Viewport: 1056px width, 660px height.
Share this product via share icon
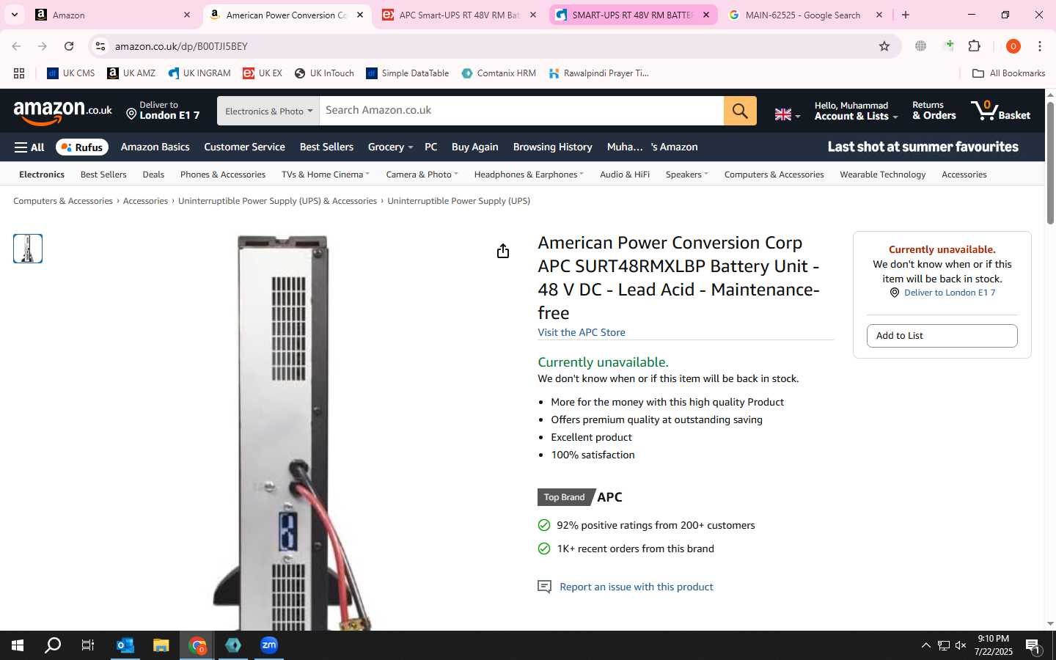point(503,252)
